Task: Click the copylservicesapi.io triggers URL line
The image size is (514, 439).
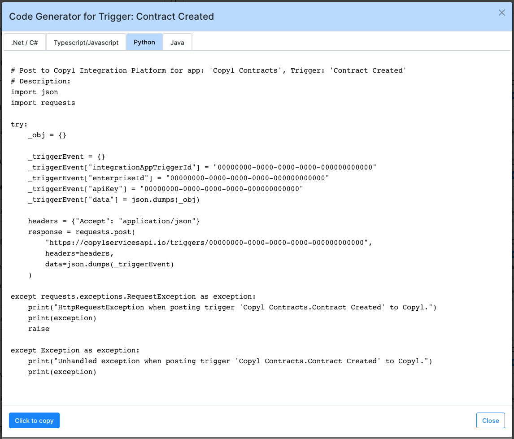Action: pyautogui.click(x=209, y=243)
